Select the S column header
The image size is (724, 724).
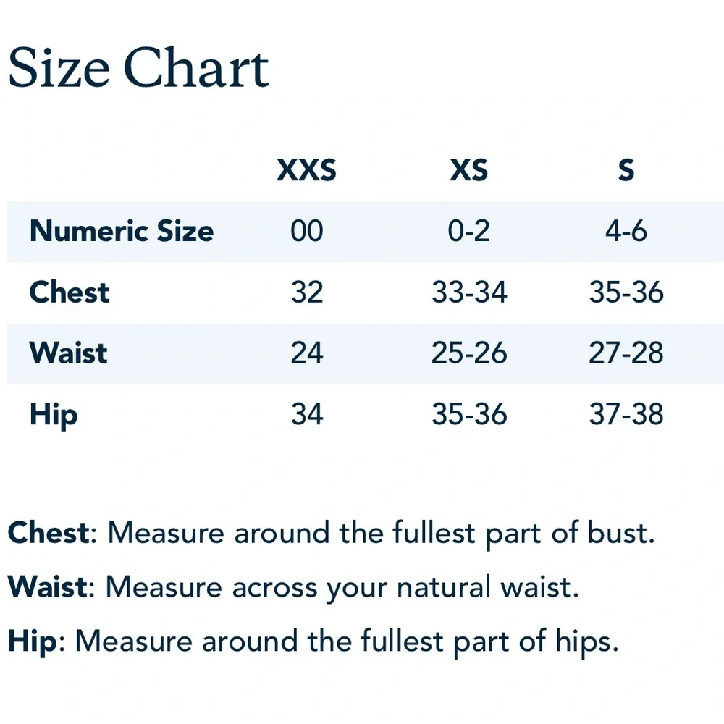[626, 170]
